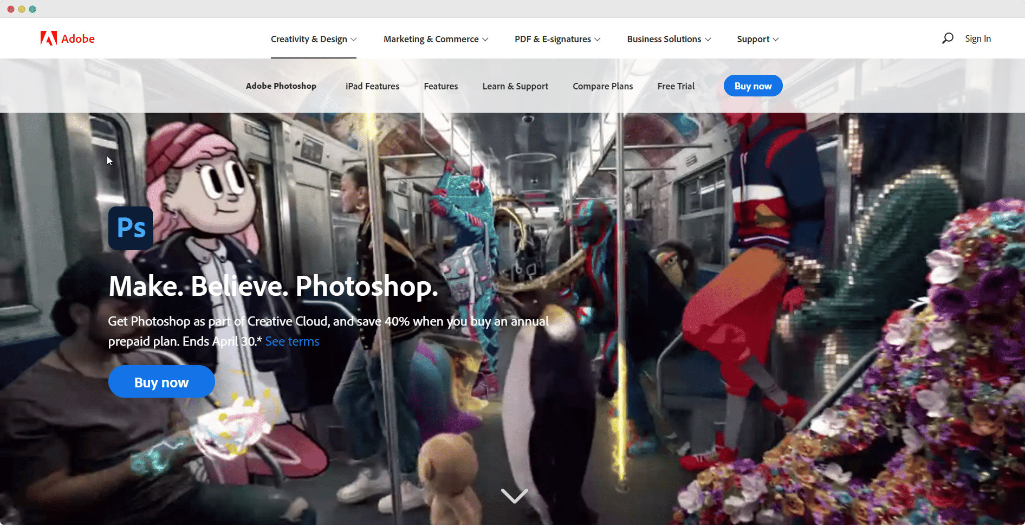1025x525 pixels.
Task: Open the Features sub-navigation item
Action: tap(441, 86)
